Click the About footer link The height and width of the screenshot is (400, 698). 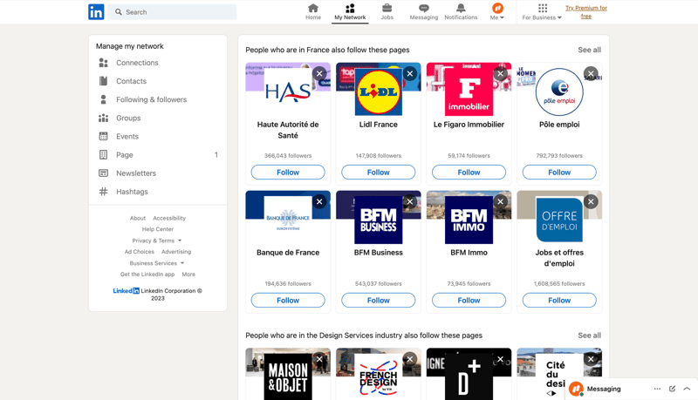(x=138, y=218)
